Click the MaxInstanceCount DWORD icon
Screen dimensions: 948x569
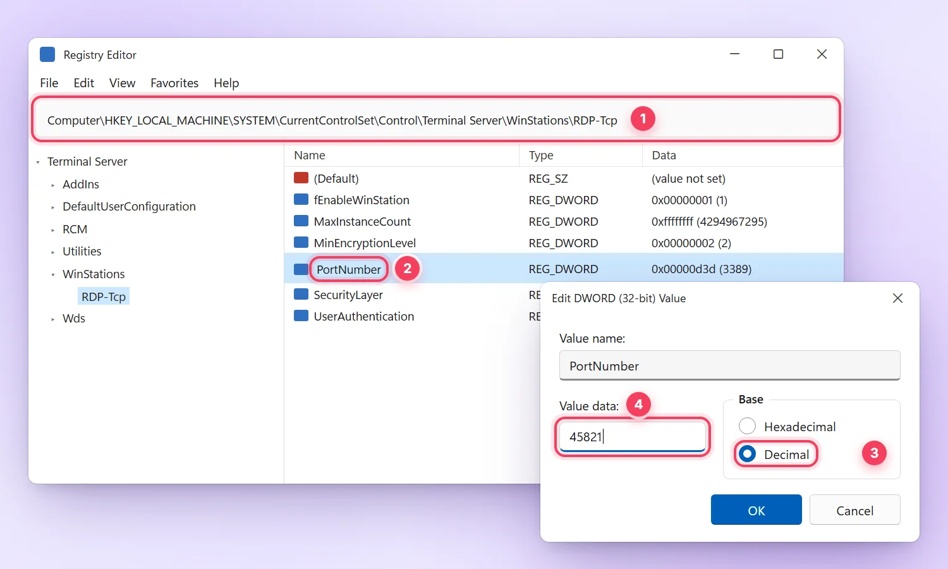click(x=301, y=221)
